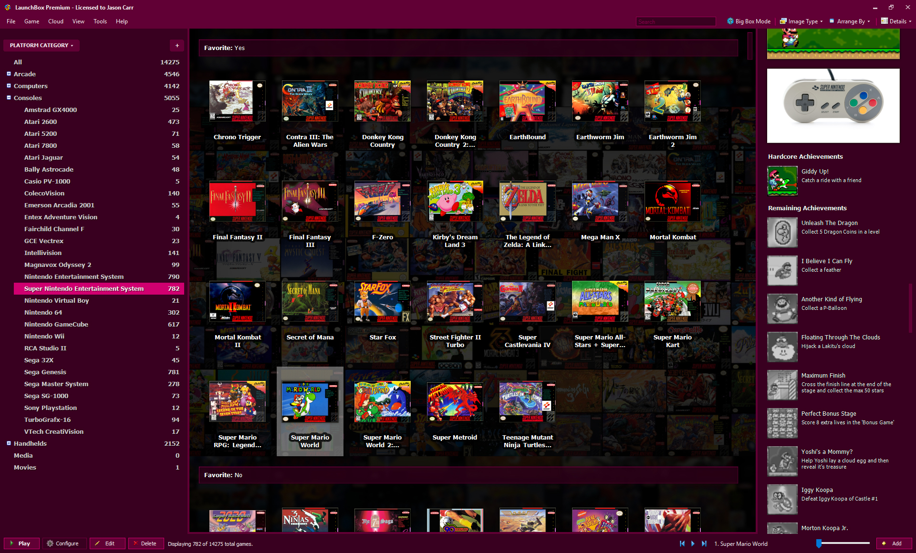Open the Help menu

[x=122, y=21]
